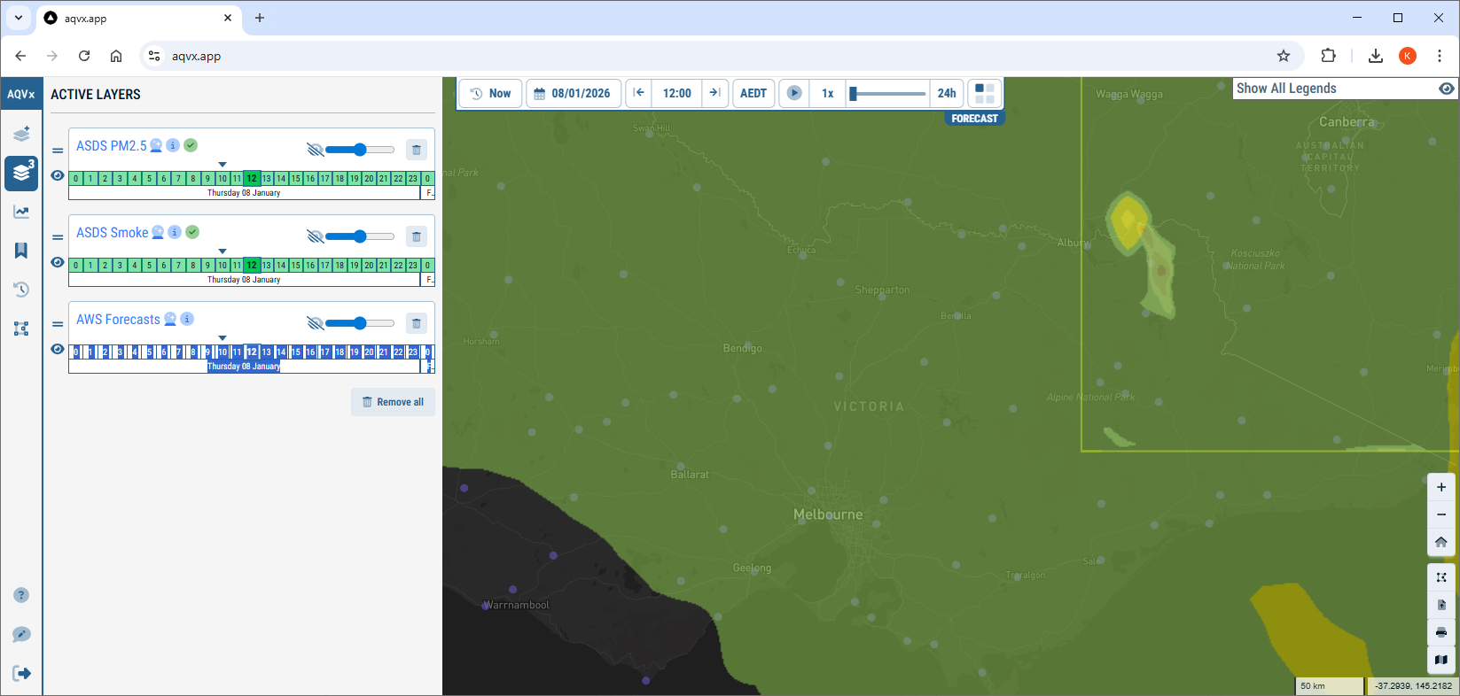Open the bookmarks sidebar icon
The height and width of the screenshot is (696, 1460).
tap(21, 251)
